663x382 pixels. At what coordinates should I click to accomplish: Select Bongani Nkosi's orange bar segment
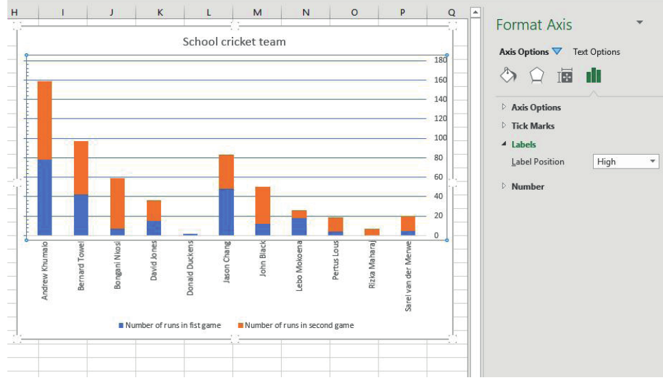pyautogui.click(x=117, y=203)
